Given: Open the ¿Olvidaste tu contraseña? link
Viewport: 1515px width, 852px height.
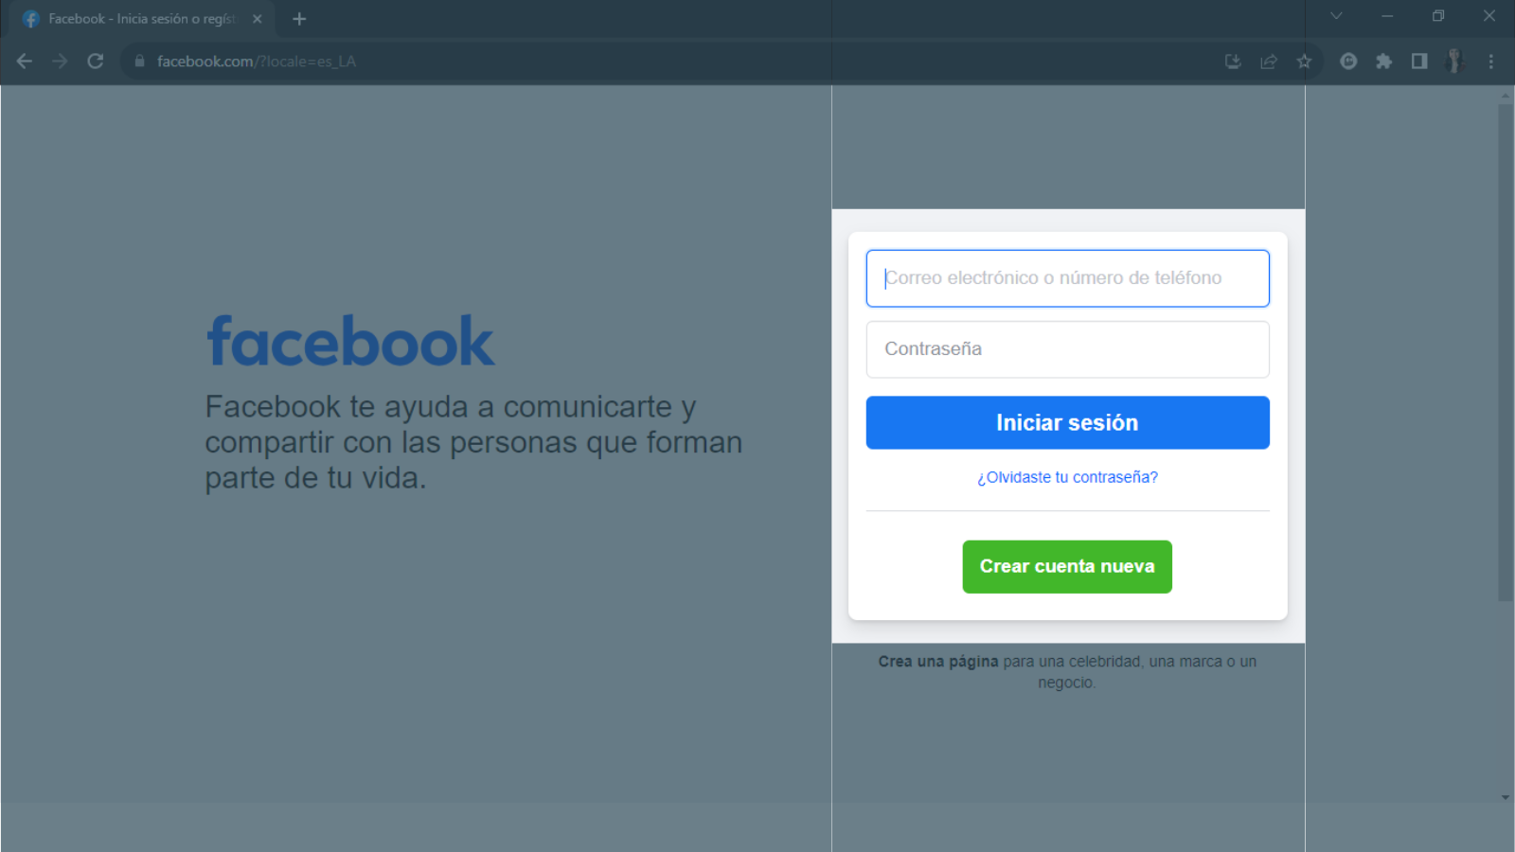Looking at the screenshot, I should pos(1067,477).
